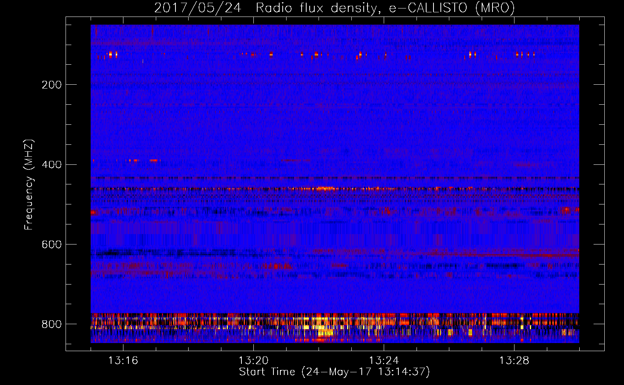The image size is (624, 385).
Task: Click the plot title '2017/05/24 Radio flux density'
Action: click(334, 8)
